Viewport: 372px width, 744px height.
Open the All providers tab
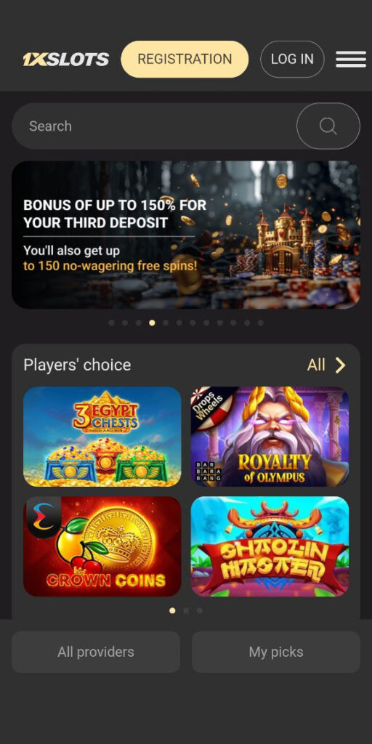click(96, 652)
